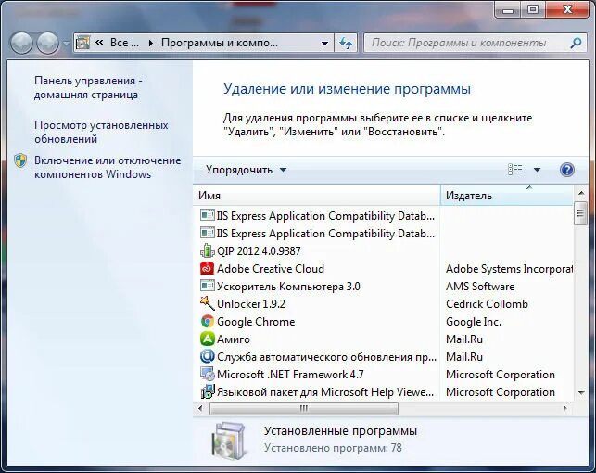
Task: Click the shield icon beside Windows components link
Action: pyautogui.click(x=20, y=160)
